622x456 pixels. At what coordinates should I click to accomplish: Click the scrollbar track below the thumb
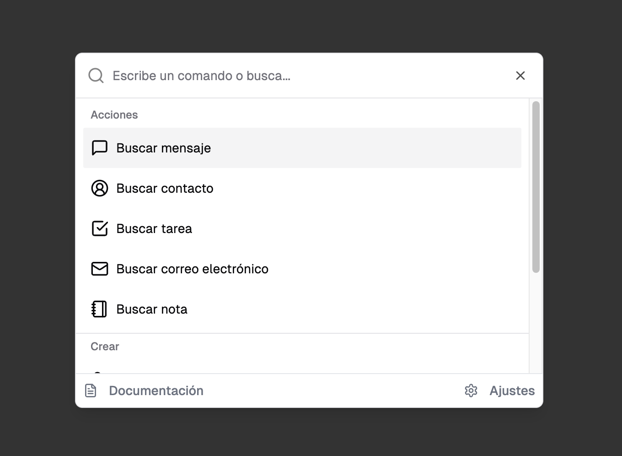point(536,323)
